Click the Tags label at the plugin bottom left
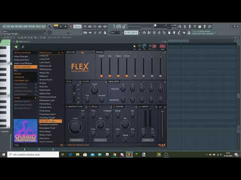The width and height of the screenshot is (241, 180). click(x=17, y=145)
